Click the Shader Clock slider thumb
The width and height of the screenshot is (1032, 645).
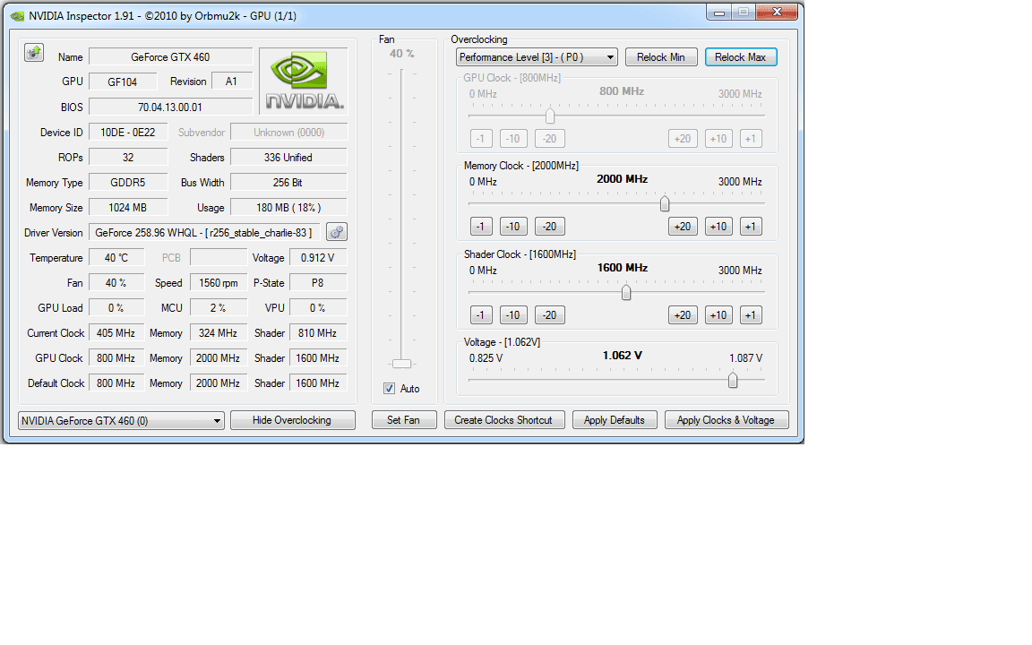(x=626, y=292)
